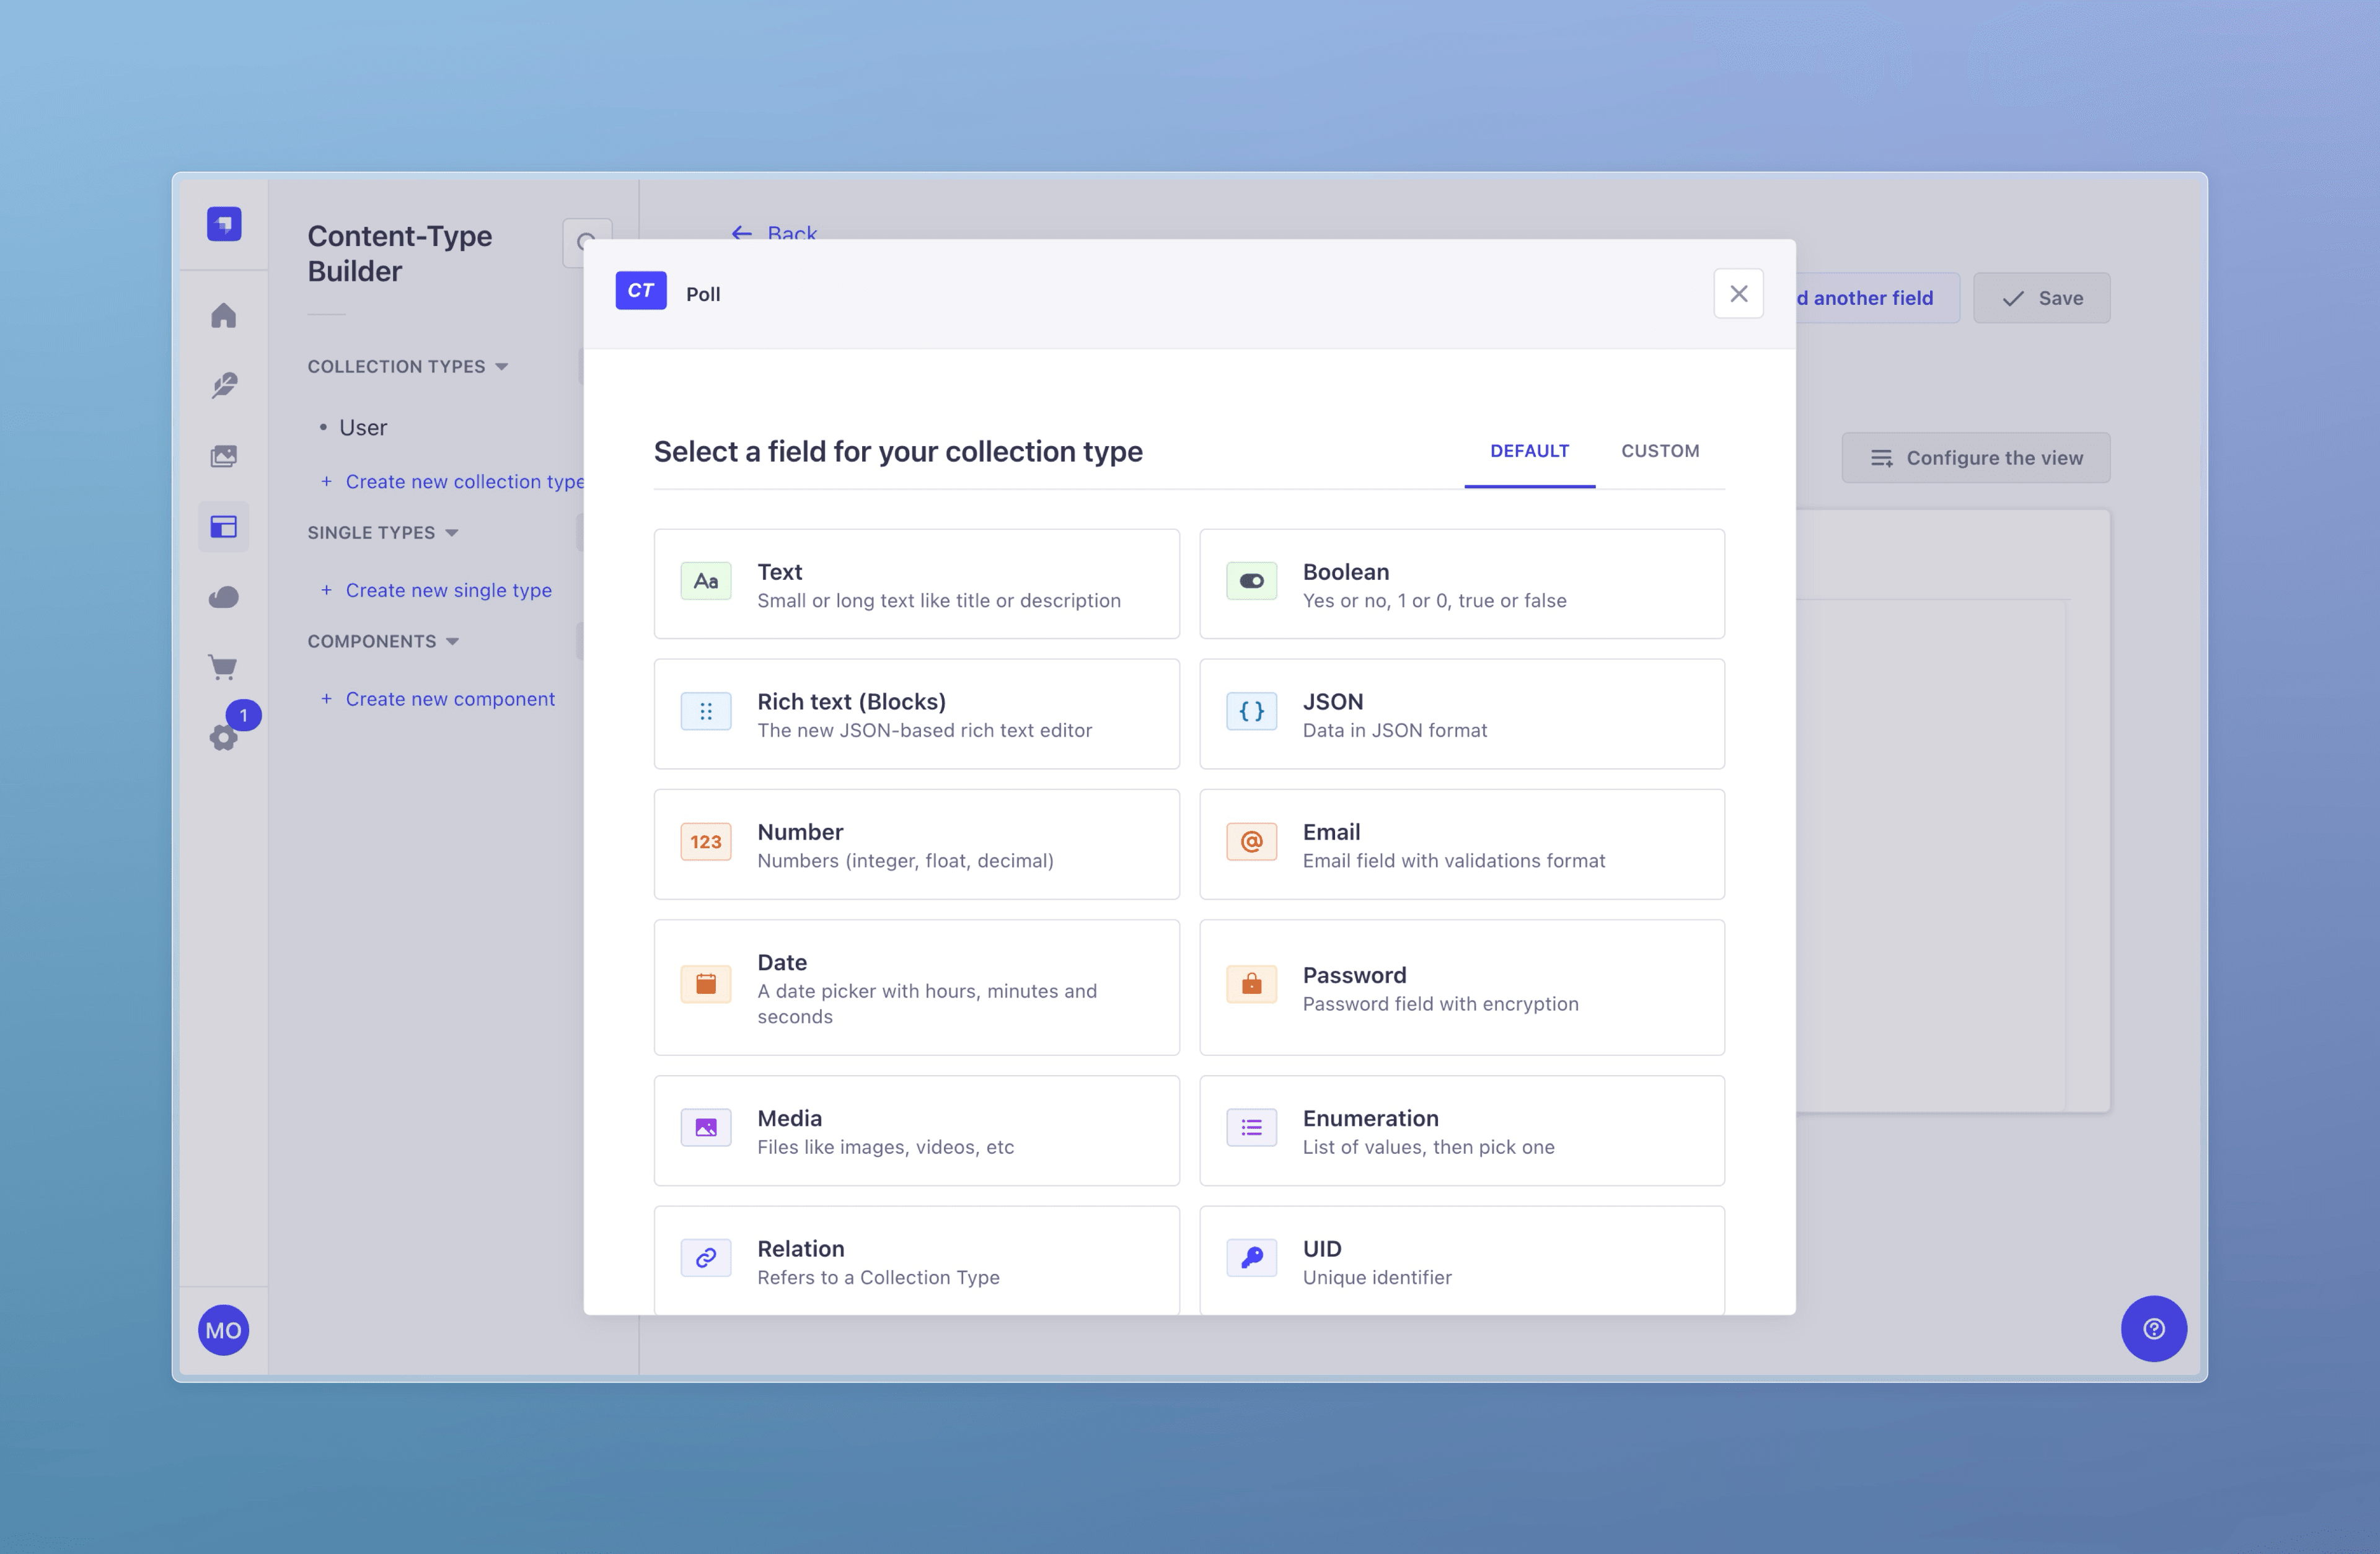Open Content Manager feather icon
The height and width of the screenshot is (1554, 2380).
coord(223,385)
